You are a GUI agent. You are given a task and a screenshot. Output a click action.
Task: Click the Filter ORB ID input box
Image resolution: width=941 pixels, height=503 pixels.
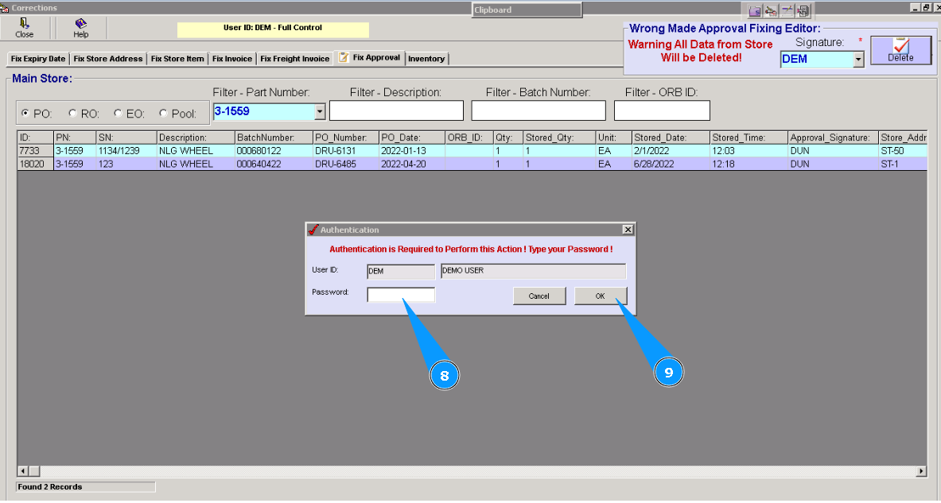[662, 110]
